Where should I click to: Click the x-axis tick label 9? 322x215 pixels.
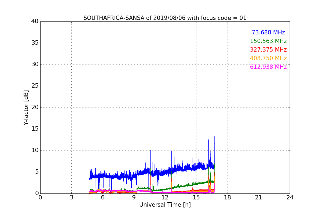click(134, 198)
